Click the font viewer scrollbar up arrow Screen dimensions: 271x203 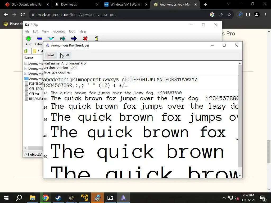coord(240,63)
